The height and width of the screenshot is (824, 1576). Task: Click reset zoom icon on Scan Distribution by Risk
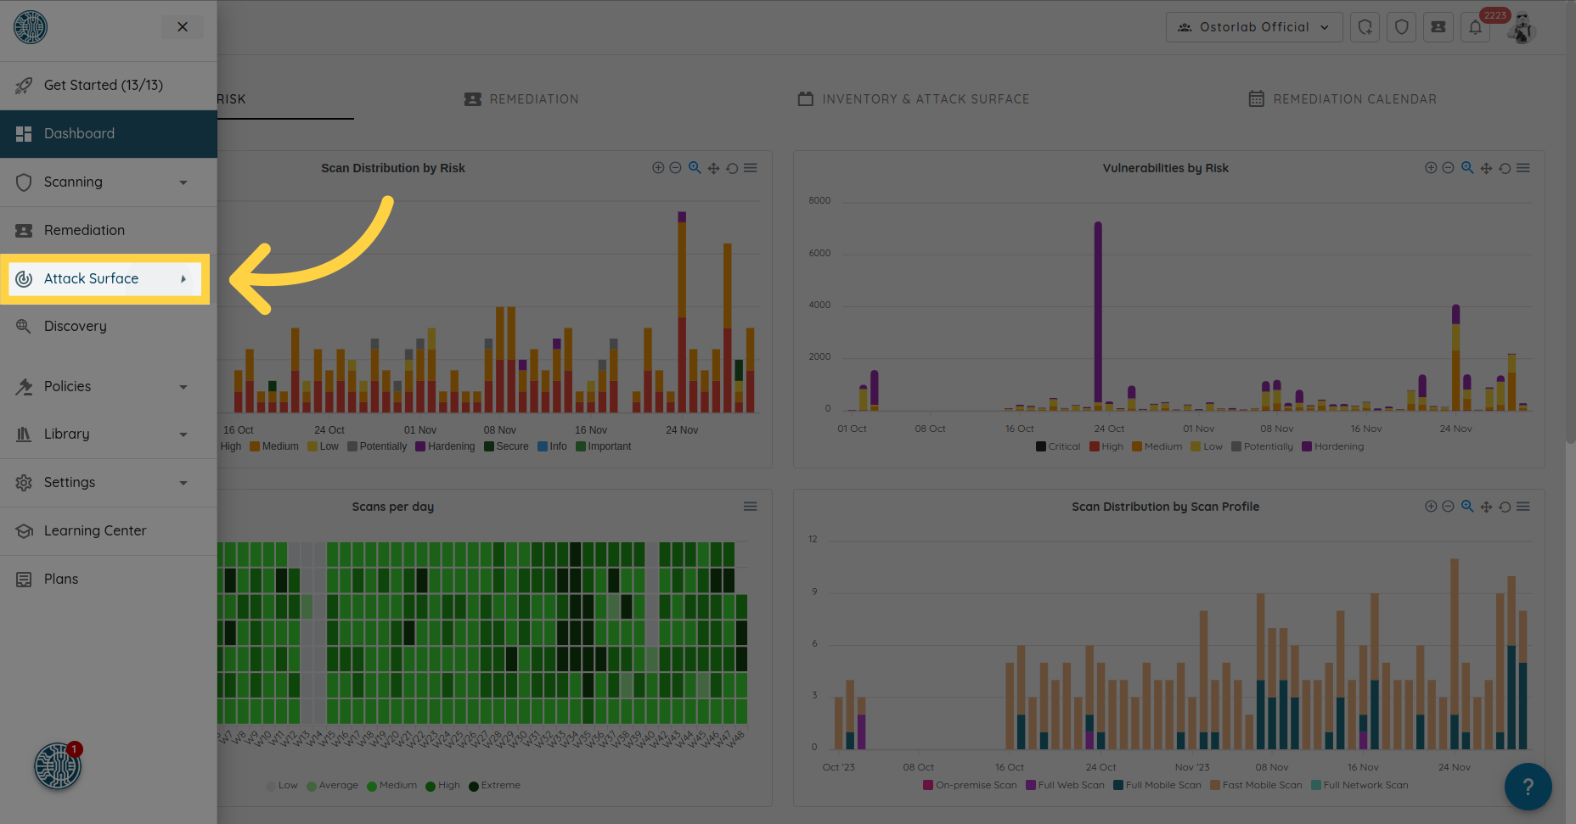point(732,168)
